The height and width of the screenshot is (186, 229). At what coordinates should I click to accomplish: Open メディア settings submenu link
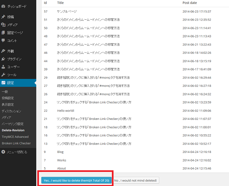(7, 117)
